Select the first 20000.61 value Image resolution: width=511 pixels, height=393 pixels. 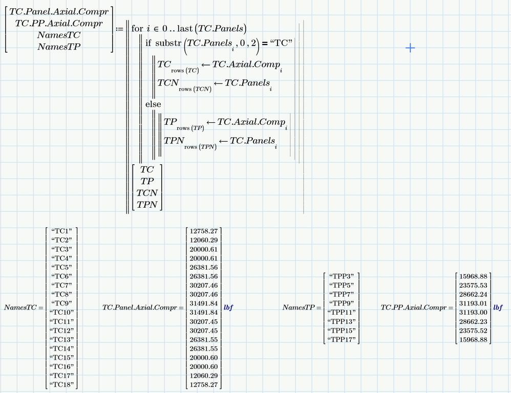tap(204, 249)
